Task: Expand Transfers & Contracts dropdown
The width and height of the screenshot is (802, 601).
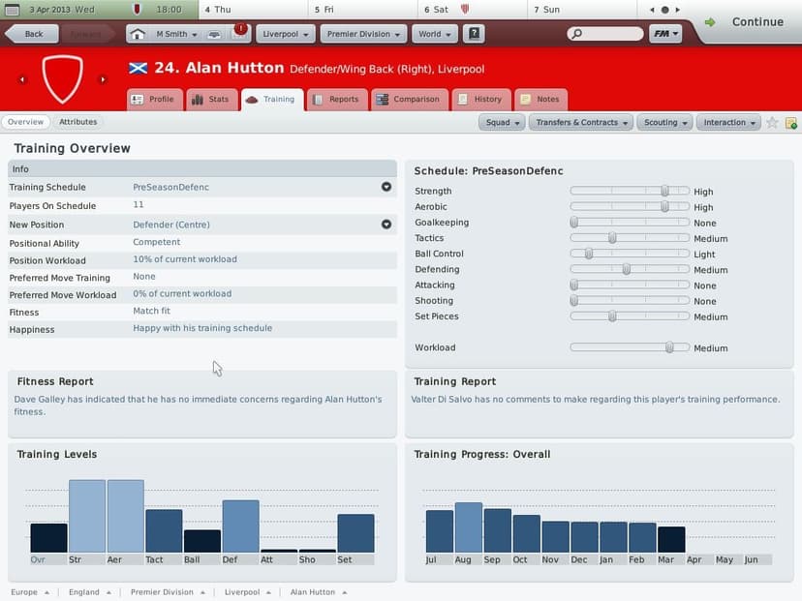Action: pyautogui.click(x=581, y=123)
